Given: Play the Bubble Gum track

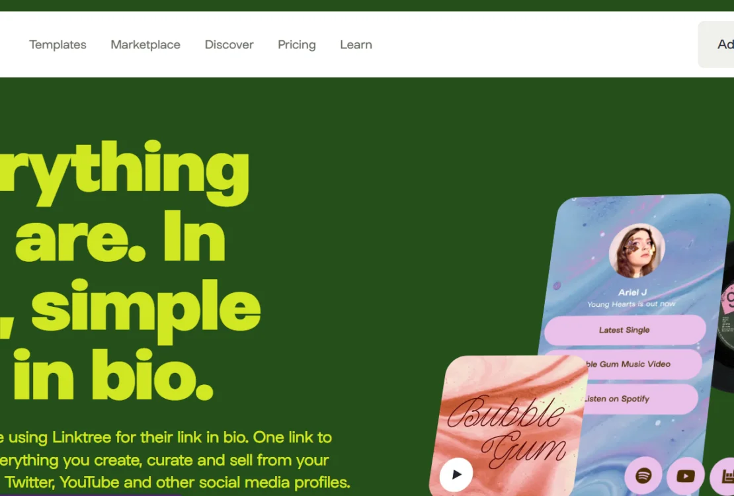Looking at the screenshot, I should [x=456, y=474].
